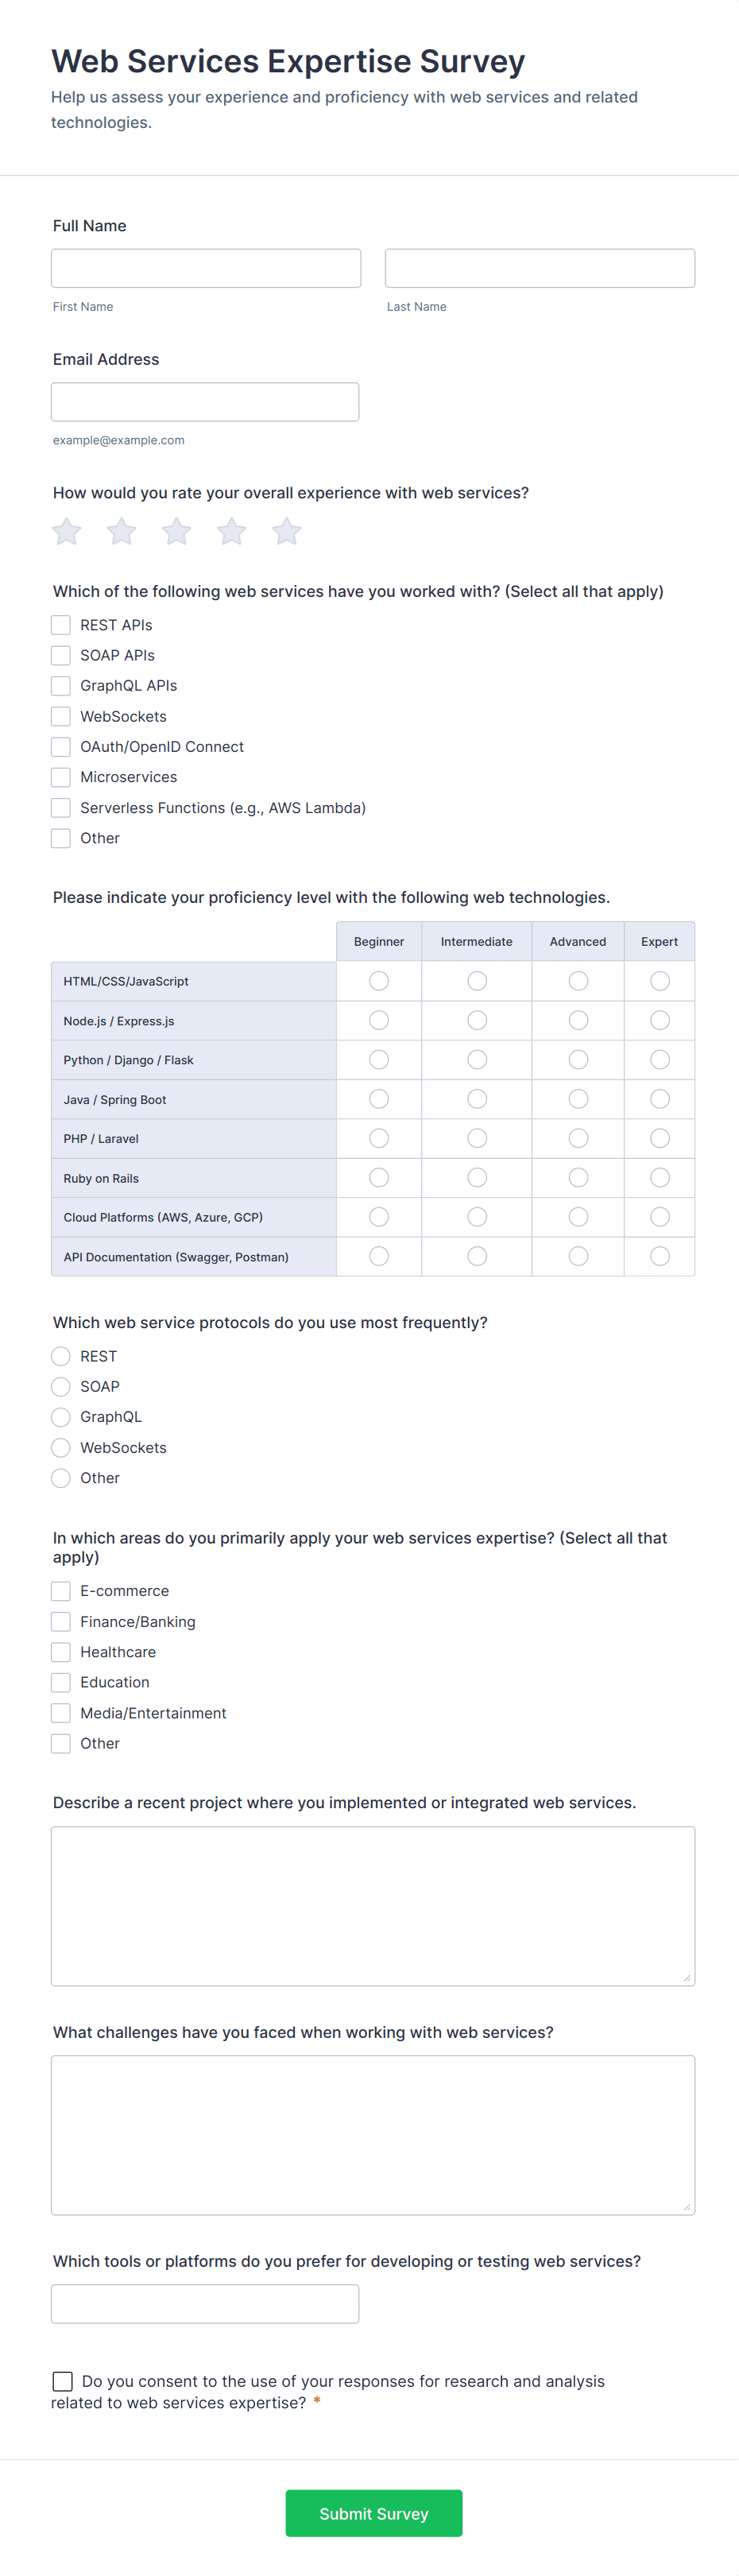
Task: Select REST as most frequent protocol
Action: pyautogui.click(x=60, y=1356)
